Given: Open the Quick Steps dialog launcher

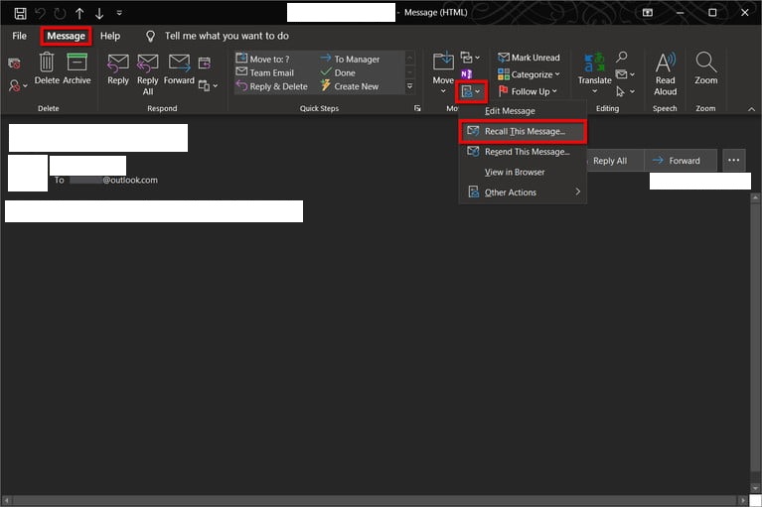Looking at the screenshot, I should tap(417, 108).
